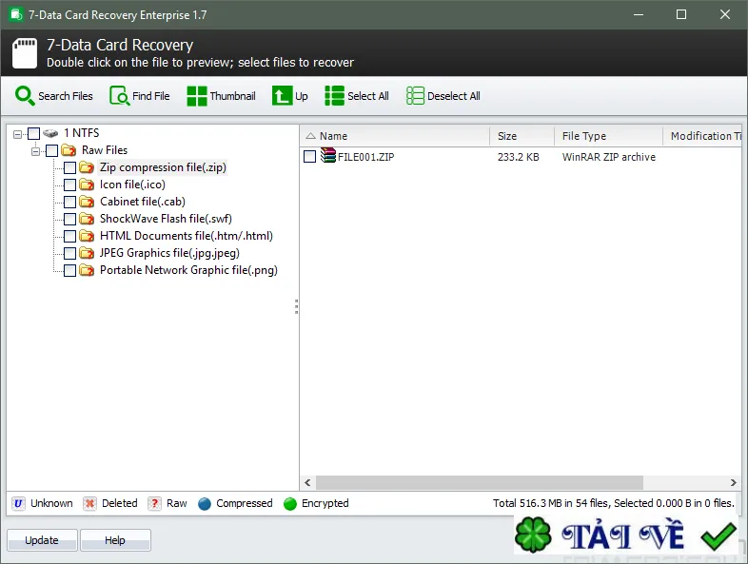Go Up one folder level

pyautogui.click(x=282, y=96)
